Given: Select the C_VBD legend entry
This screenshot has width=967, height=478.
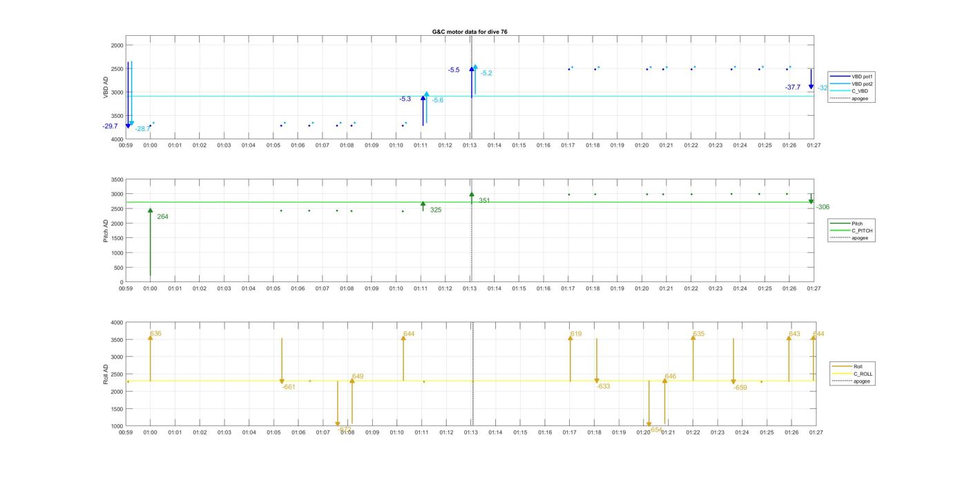Looking at the screenshot, I should coord(849,91).
